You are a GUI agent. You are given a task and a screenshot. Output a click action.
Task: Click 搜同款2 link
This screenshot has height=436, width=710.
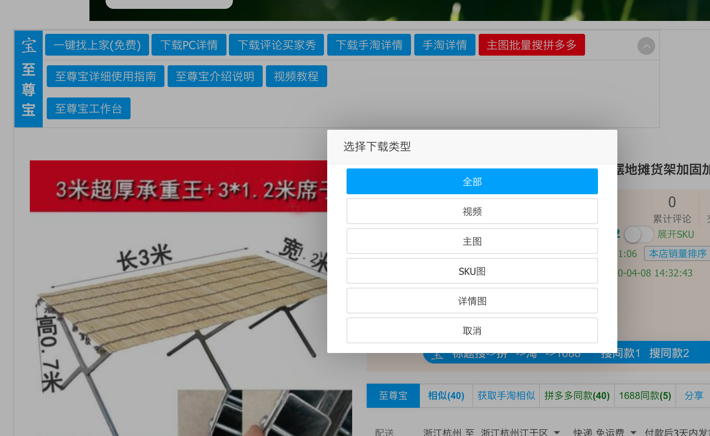669,353
